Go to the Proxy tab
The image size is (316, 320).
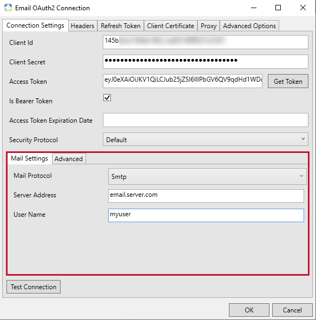pyautogui.click(x=208, y=26)
